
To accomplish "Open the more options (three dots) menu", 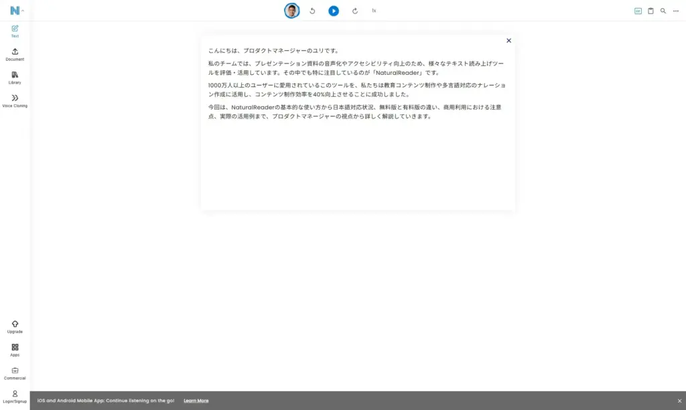I will [676, 11].
